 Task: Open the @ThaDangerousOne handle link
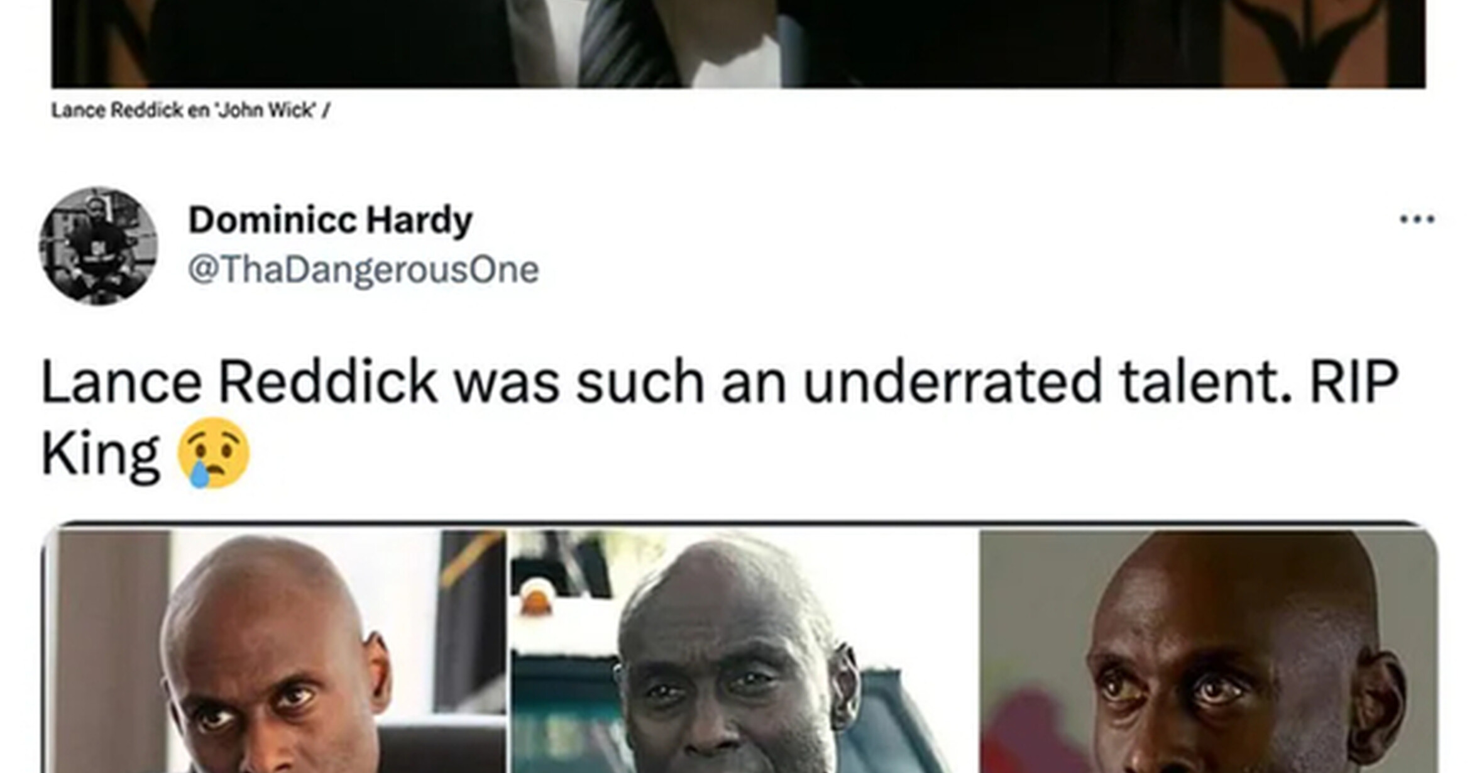click(363, 270)
